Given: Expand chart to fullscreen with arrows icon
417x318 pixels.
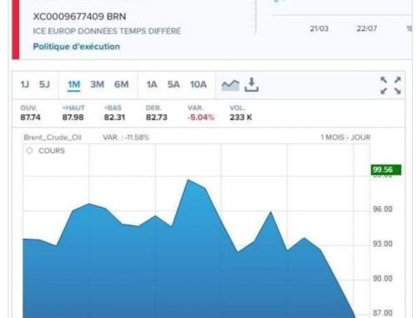Looking at the screenshot, I should pos(390,85).
